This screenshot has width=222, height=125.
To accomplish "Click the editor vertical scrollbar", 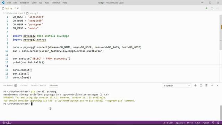I will pyautogui.click(x=221, y=33).
